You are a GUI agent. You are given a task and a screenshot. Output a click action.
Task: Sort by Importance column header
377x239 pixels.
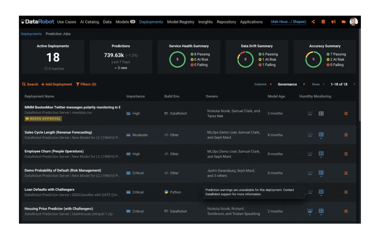[135, 96]
